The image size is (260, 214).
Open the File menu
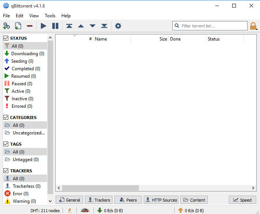coord(6,16)
